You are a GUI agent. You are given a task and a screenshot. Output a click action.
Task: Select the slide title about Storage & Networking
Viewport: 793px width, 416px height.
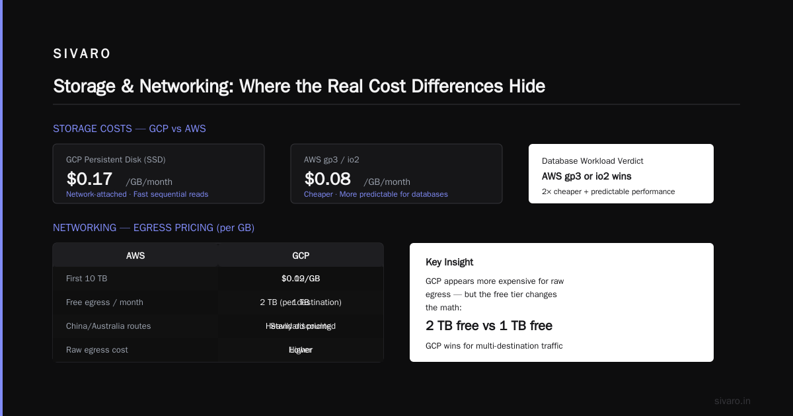tap(299, 87)
